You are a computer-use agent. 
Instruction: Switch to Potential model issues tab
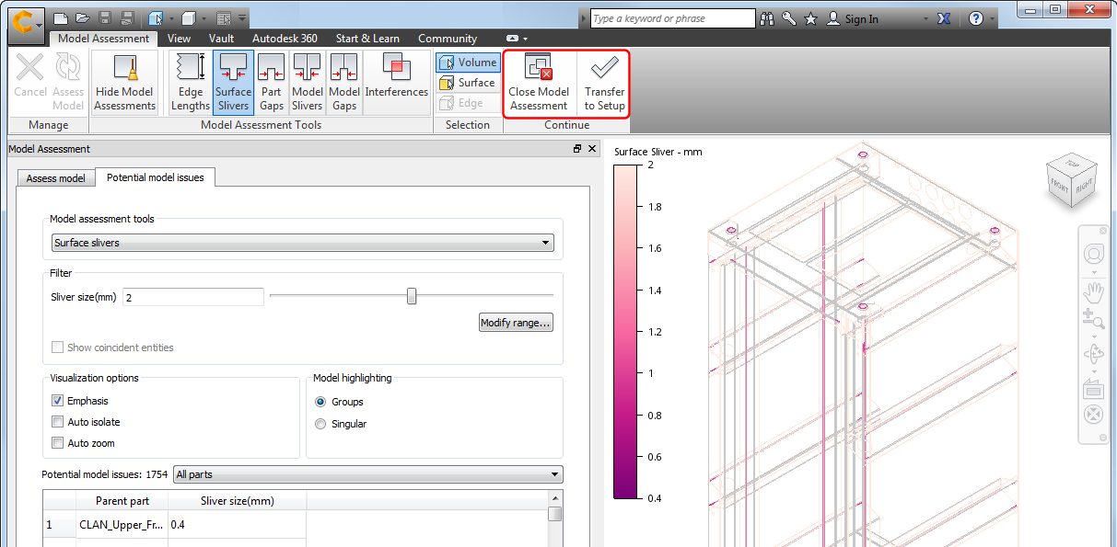pyautogui.click(x=155, y=177)
